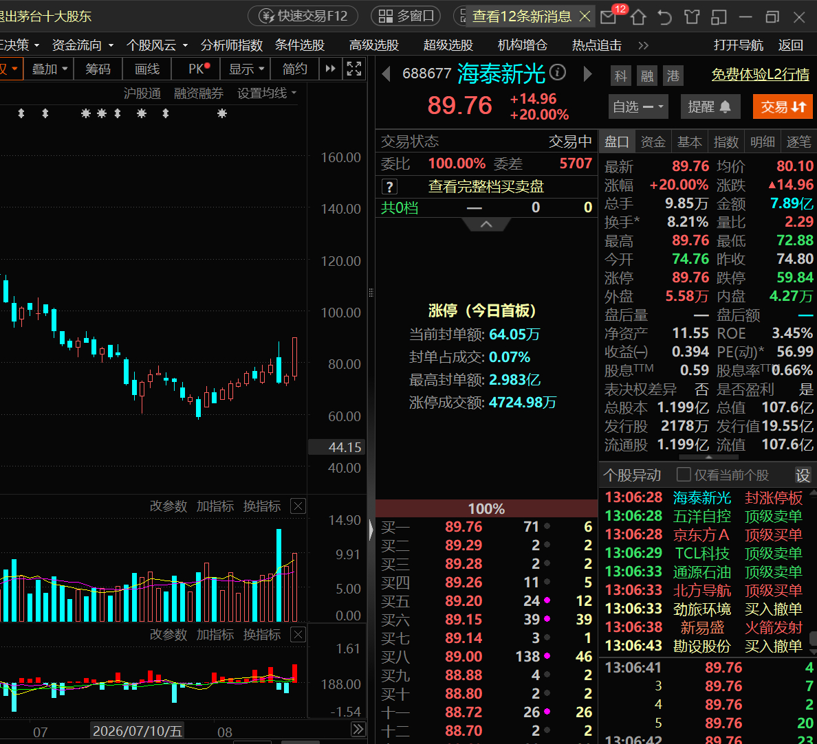
Task: Toggle 沪股通 indicator
Action: [142, 93]
